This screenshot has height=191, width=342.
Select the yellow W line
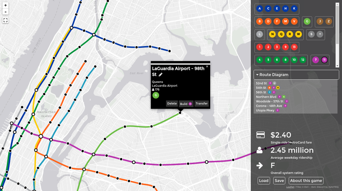(298, 34)
